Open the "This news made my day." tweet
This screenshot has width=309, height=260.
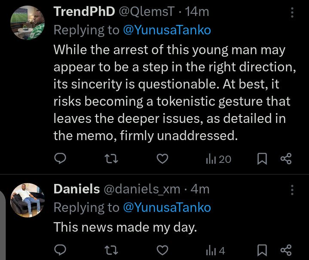pos(125,226)
